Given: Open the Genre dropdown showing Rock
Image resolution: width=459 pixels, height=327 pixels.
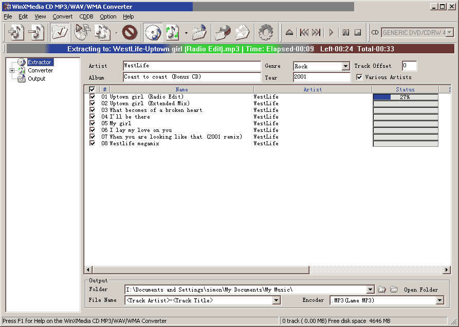Looking at the screenshot, I should click(345, 66).
